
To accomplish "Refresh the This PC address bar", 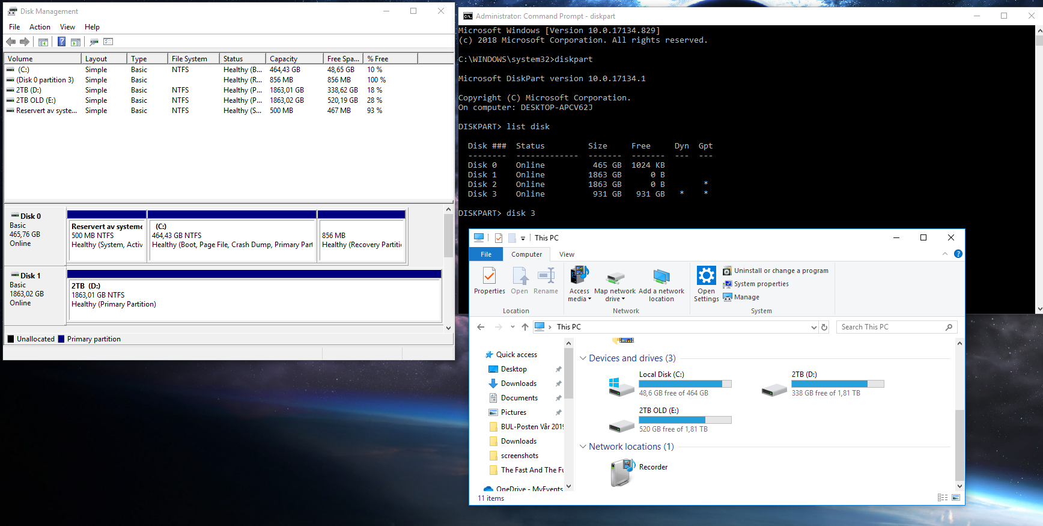I will tap(824, 327).
